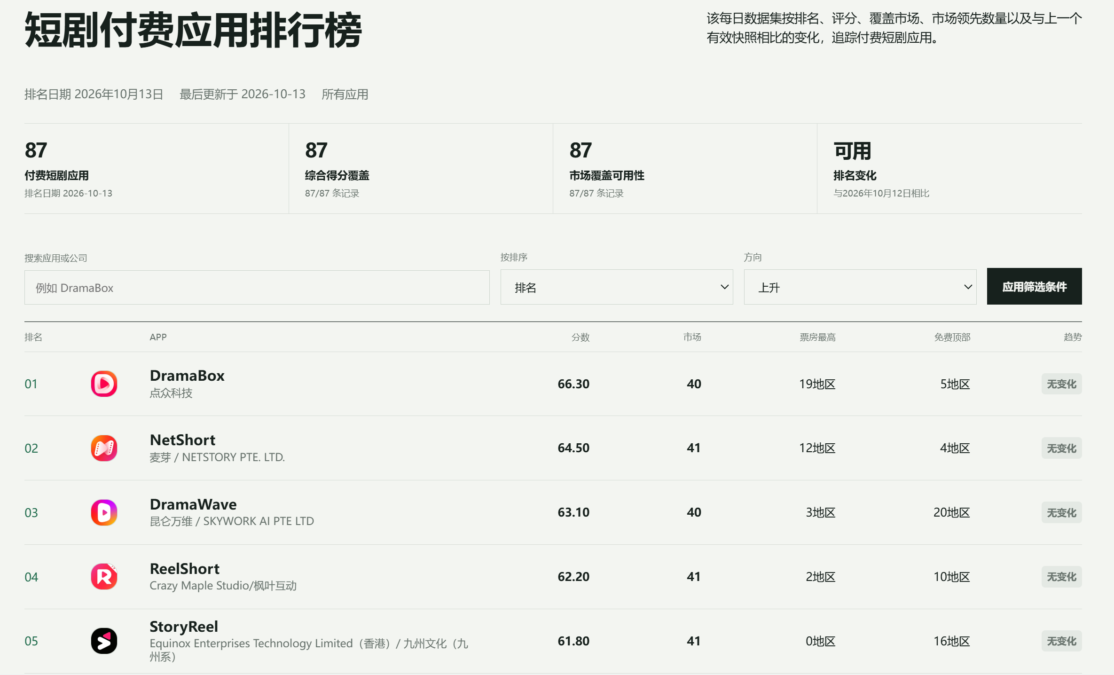
Task: Open the DramaWave app name link
Action: [x=193, y=504]
